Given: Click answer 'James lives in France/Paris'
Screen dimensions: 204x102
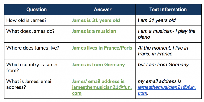Looking at the screenshot, I should tap(102, 48).
